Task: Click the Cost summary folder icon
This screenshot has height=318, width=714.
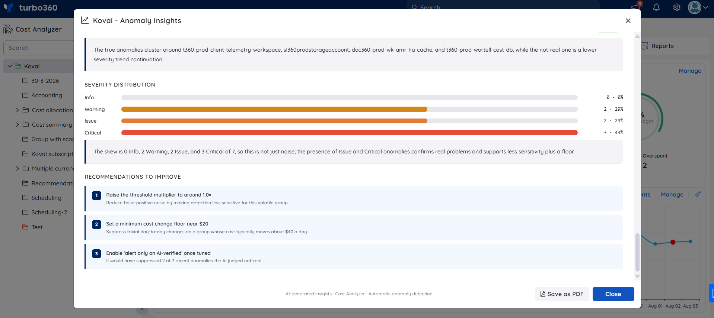Action: pyautogui.click(x=26, y=124)
